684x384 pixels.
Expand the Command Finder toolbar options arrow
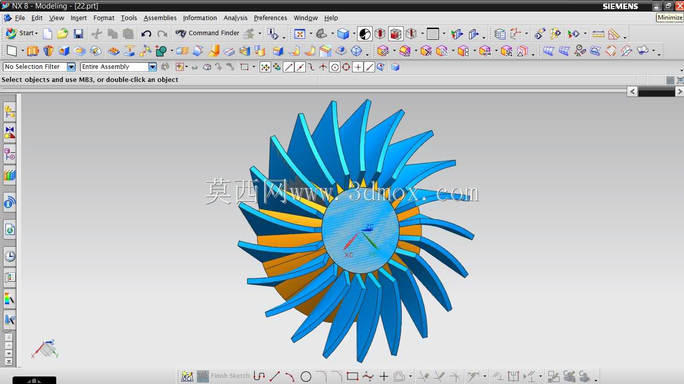260,34
